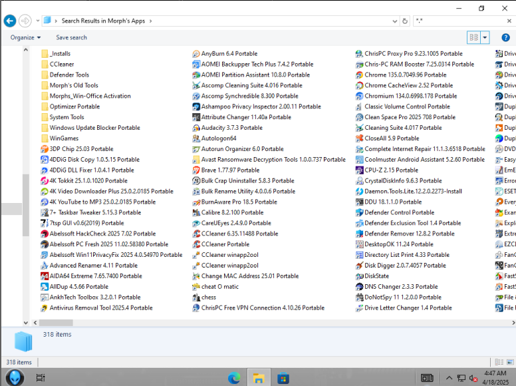Select CCleaner 6.35.11488 Portable icon
Viewport: 516px width, 386px height.
[196, 234]
